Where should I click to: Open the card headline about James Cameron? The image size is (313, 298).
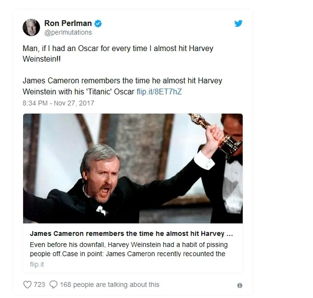[x=131, y=234]
